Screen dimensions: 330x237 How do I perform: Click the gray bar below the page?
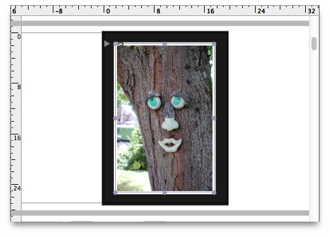coord(160,213)
